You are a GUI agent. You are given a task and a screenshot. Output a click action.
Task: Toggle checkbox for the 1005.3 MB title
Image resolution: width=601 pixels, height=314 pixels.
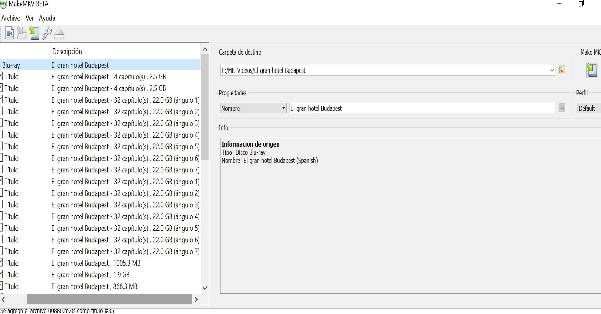(1, 263)
